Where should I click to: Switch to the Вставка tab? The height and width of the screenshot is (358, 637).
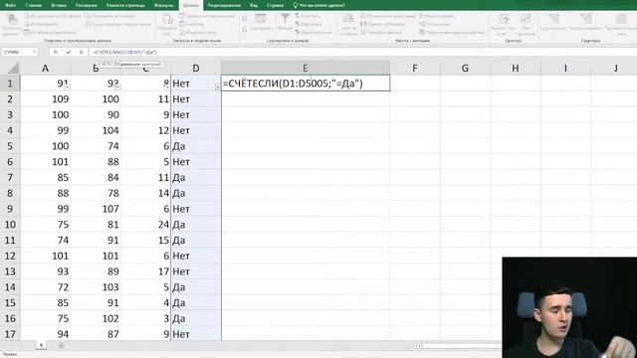tap(59, 5)
